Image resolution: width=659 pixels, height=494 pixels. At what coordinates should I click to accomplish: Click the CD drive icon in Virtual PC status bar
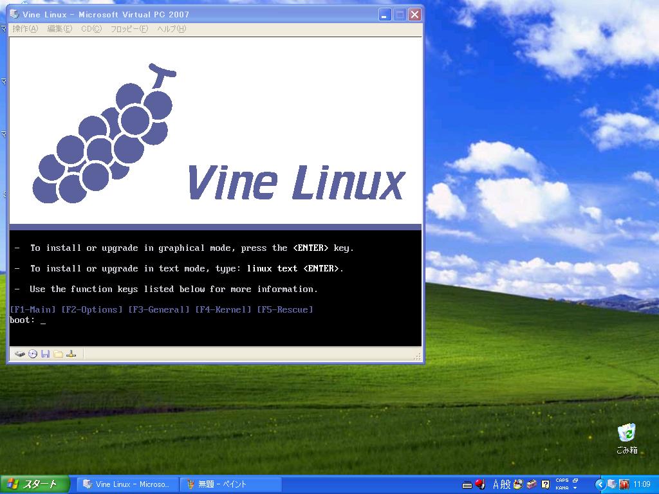tap(33, 354)
